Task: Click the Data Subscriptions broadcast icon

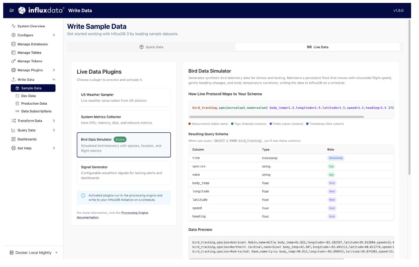Action: click(x=17, y=111)
